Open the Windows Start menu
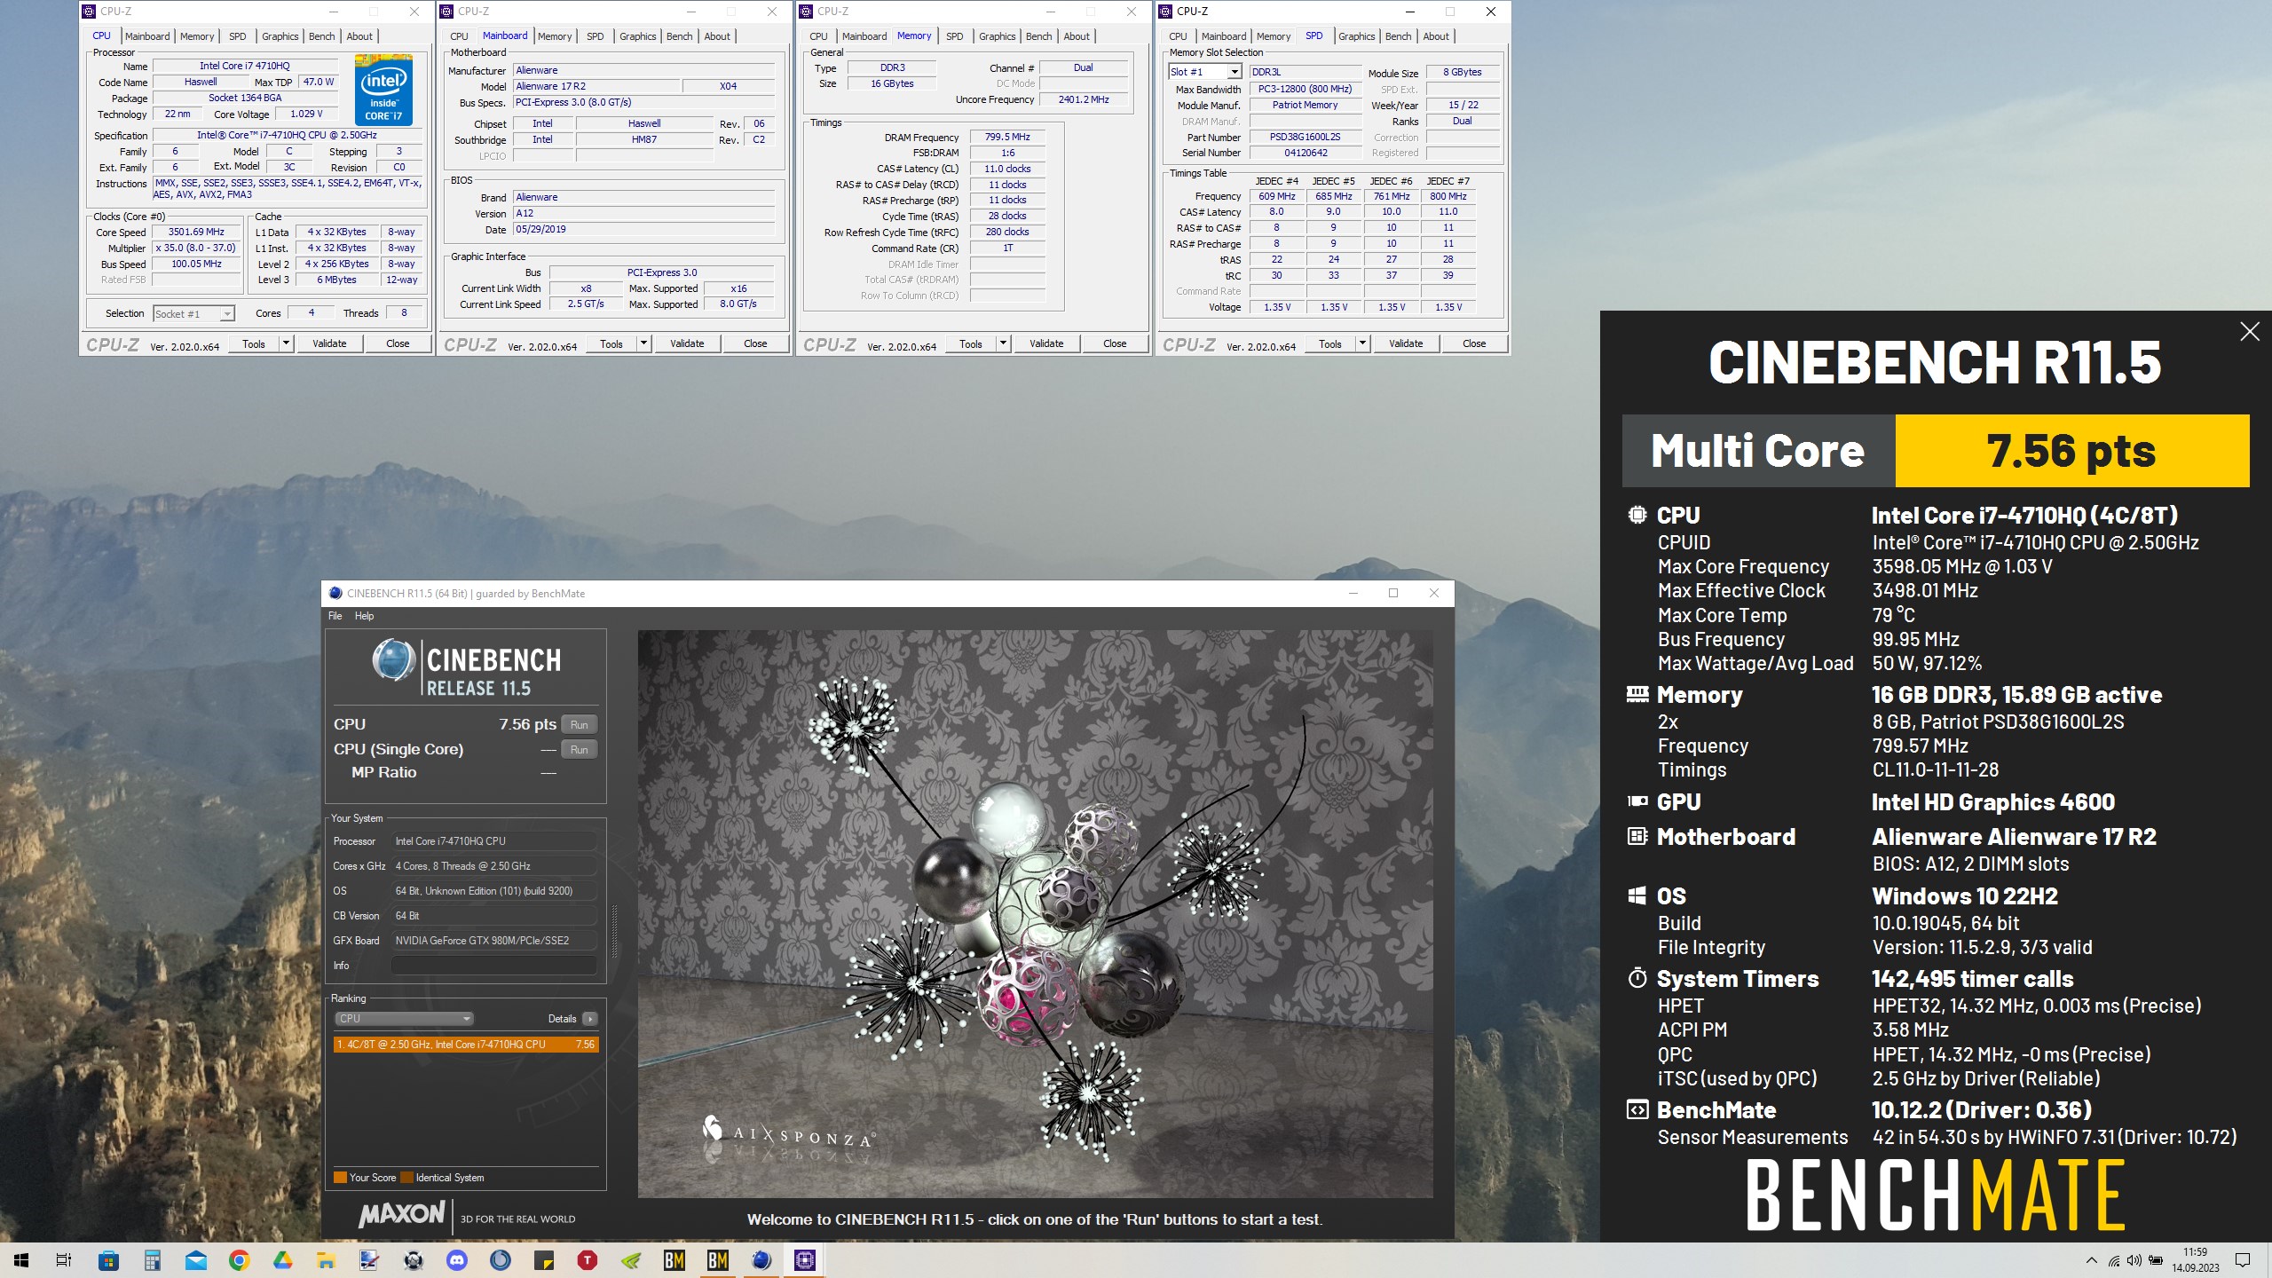This screenshot has height=1278, width=2272. tap(21, 1260)
